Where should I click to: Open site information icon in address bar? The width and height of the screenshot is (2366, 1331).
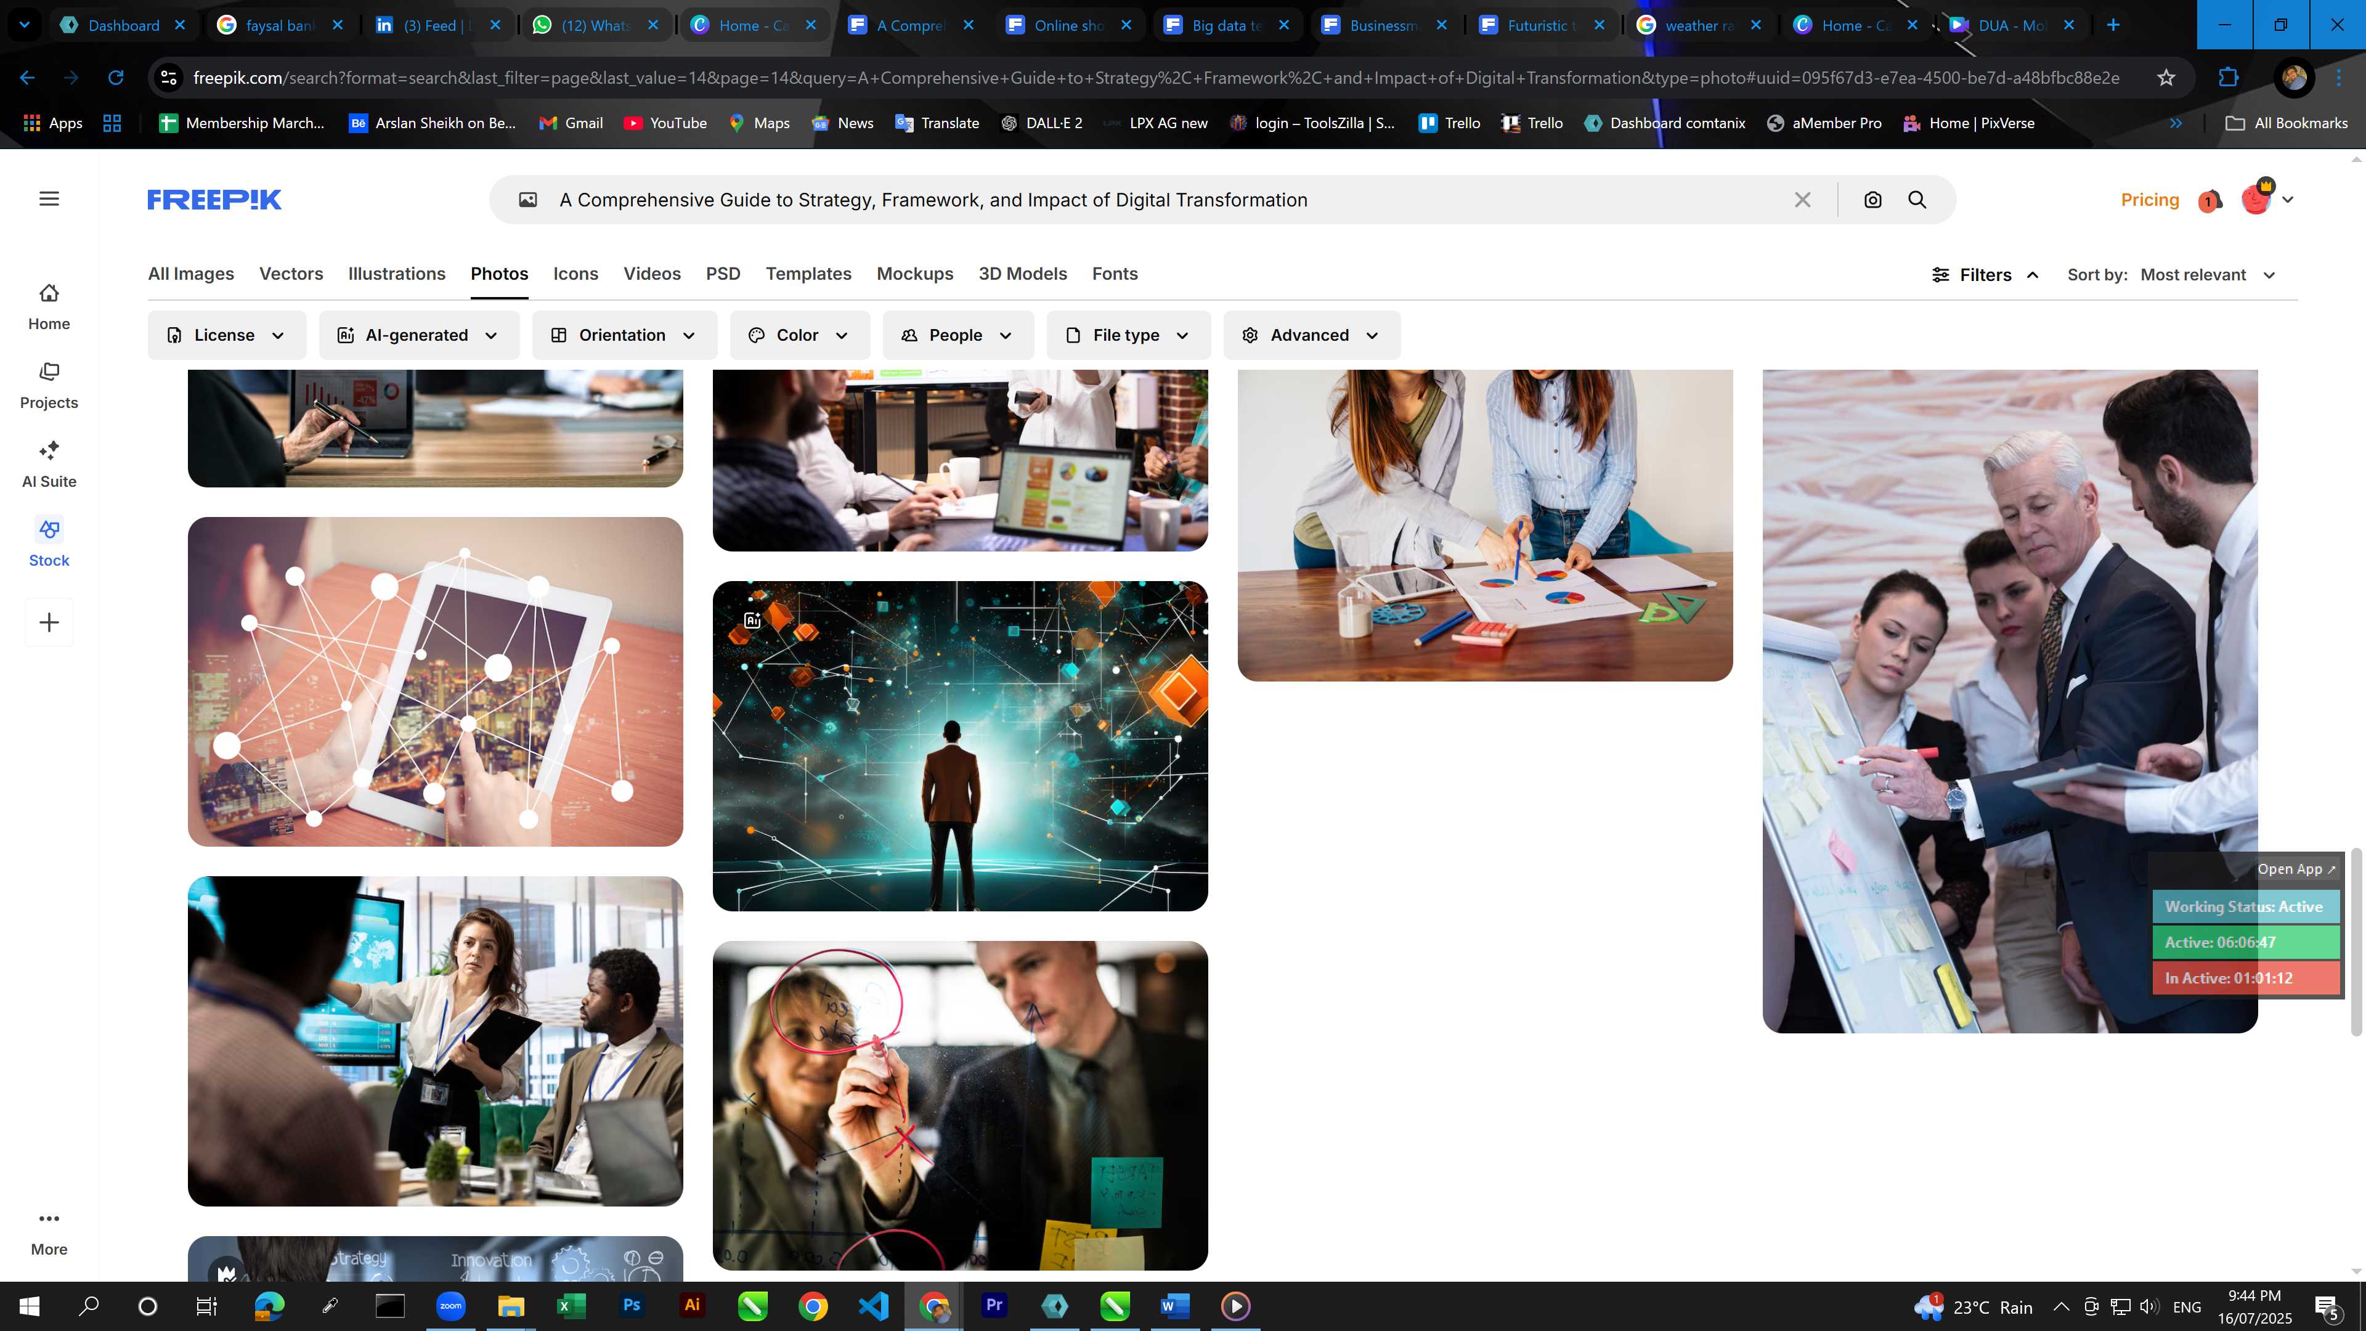point(169,77)
